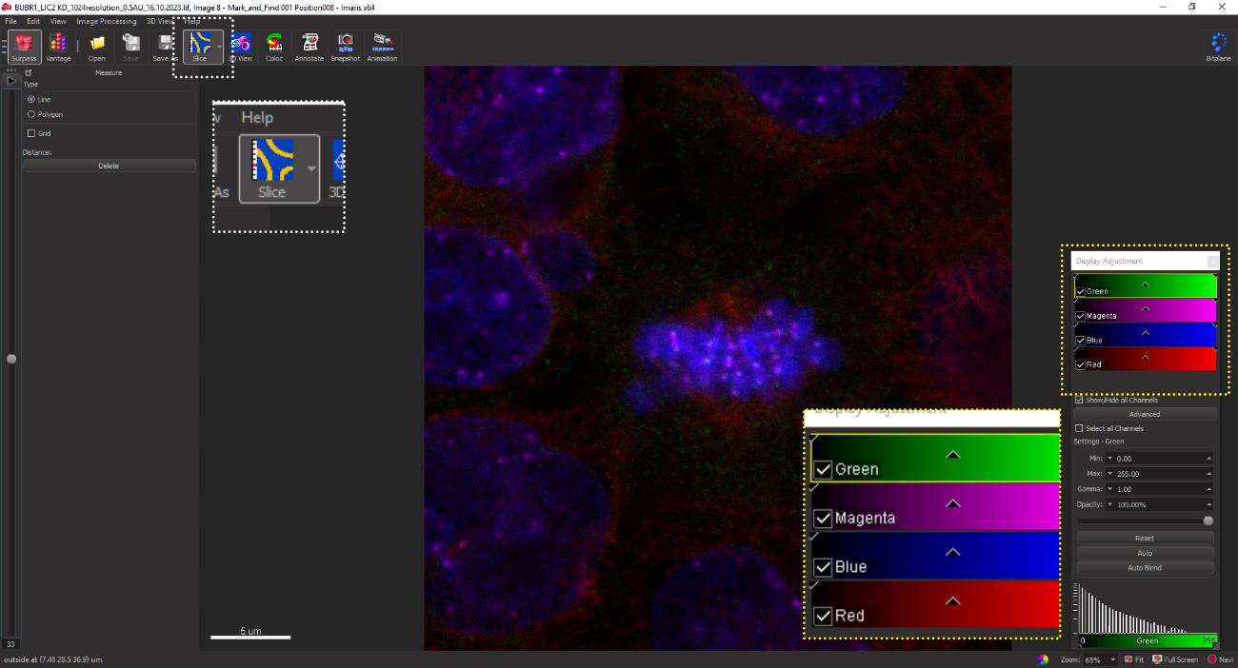The height and width of the screenshot is (668, 1238).
Task: Open the Image Processing menu
Action: [106, 21]
